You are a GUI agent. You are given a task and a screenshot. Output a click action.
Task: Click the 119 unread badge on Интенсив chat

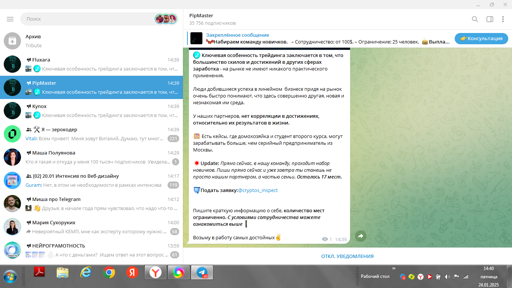(x=173, y=185)
